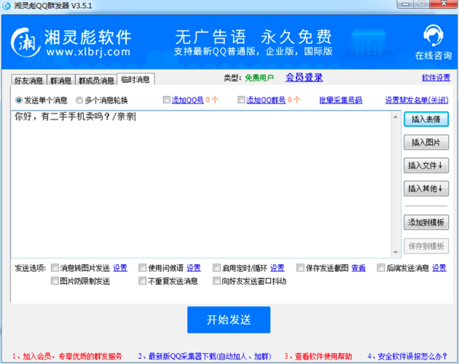
Task: Open the 软件设置 link
Action: tap(436, 78)
